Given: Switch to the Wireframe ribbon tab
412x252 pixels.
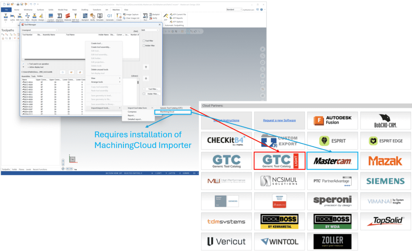Looking at the screenshot, I should coord(28,10).
